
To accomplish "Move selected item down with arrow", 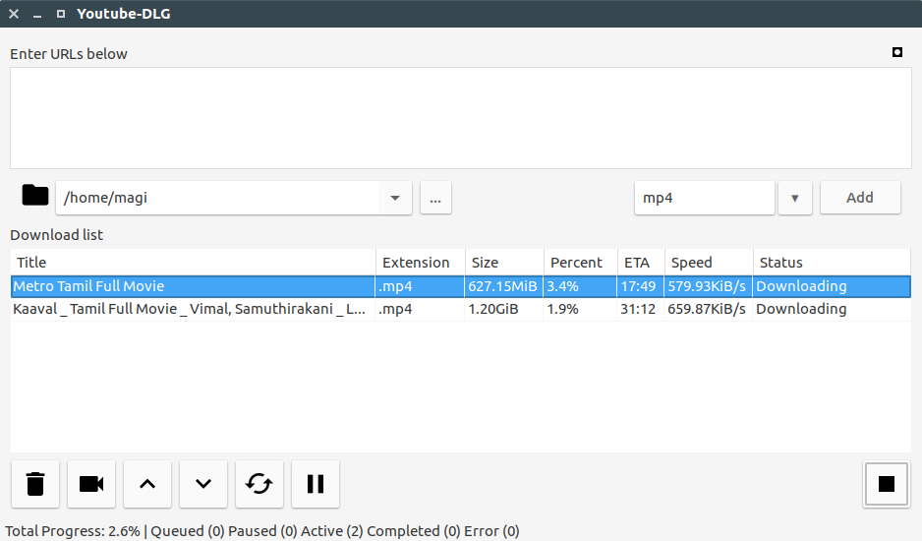I will [203, 484].
